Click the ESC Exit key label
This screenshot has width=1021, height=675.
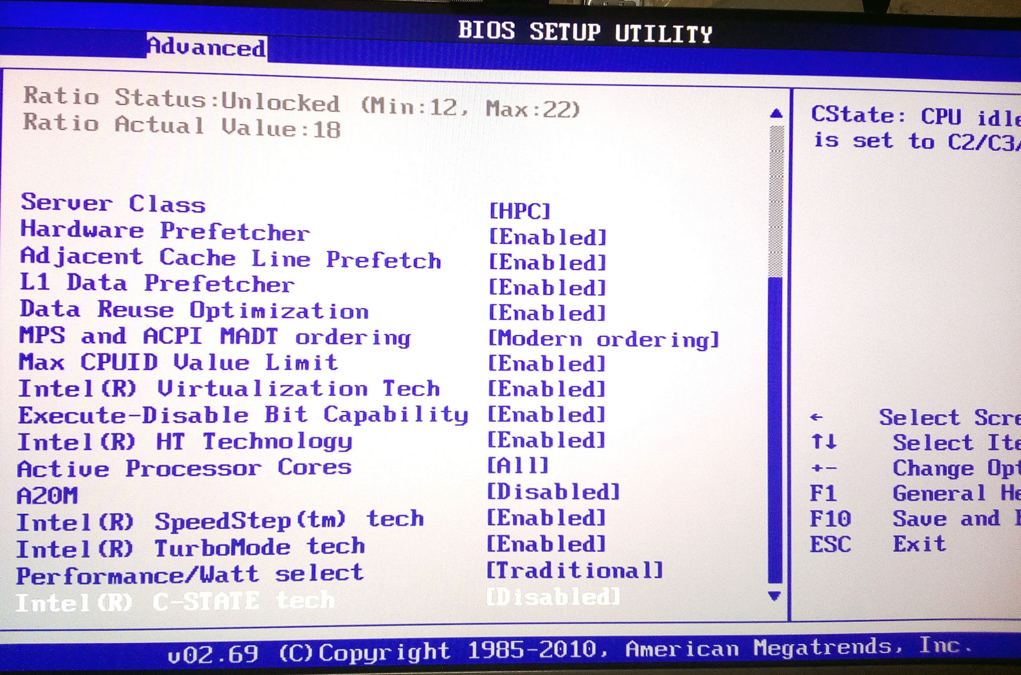click(x=830, y=544)
